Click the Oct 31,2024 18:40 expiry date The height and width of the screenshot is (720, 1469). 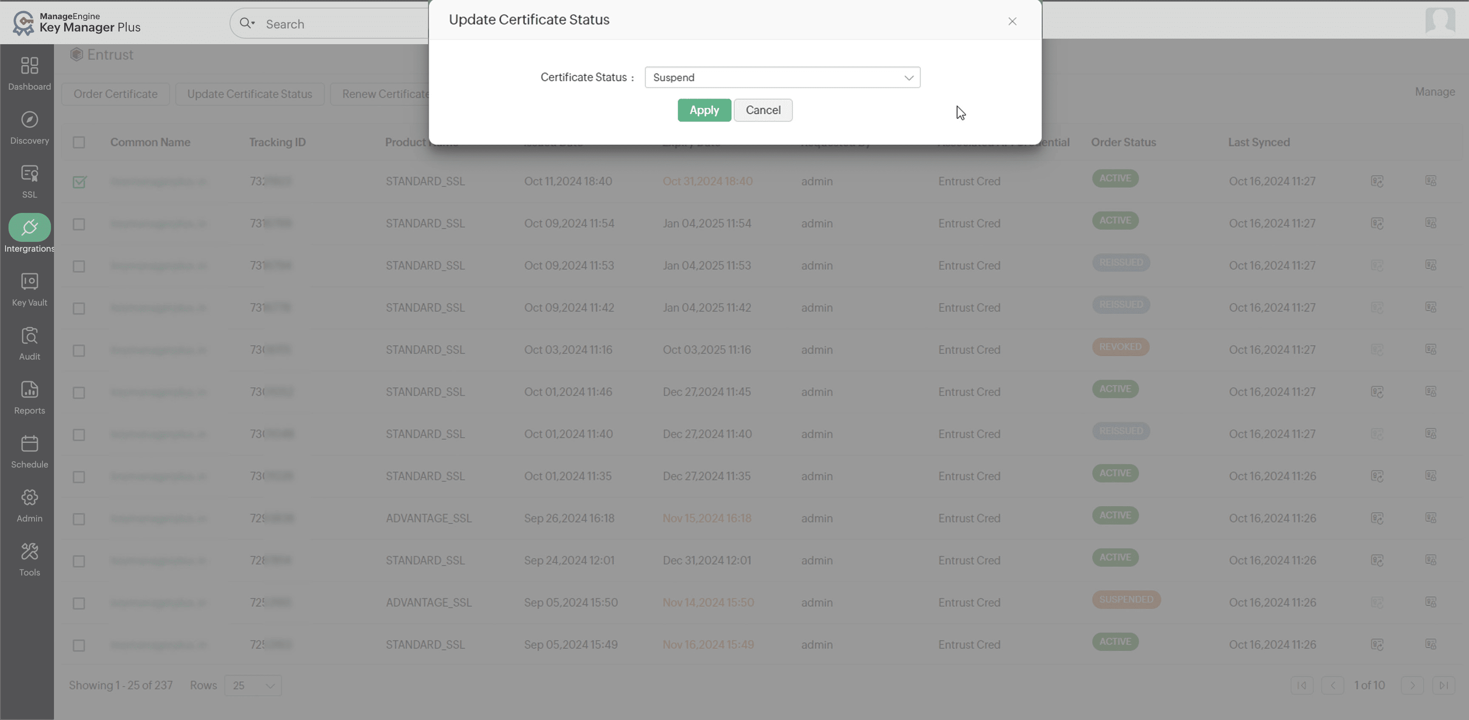click(707, 181)
